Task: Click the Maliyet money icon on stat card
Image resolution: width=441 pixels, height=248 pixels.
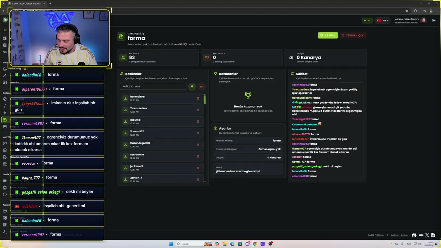Action: tap(291, 58)
